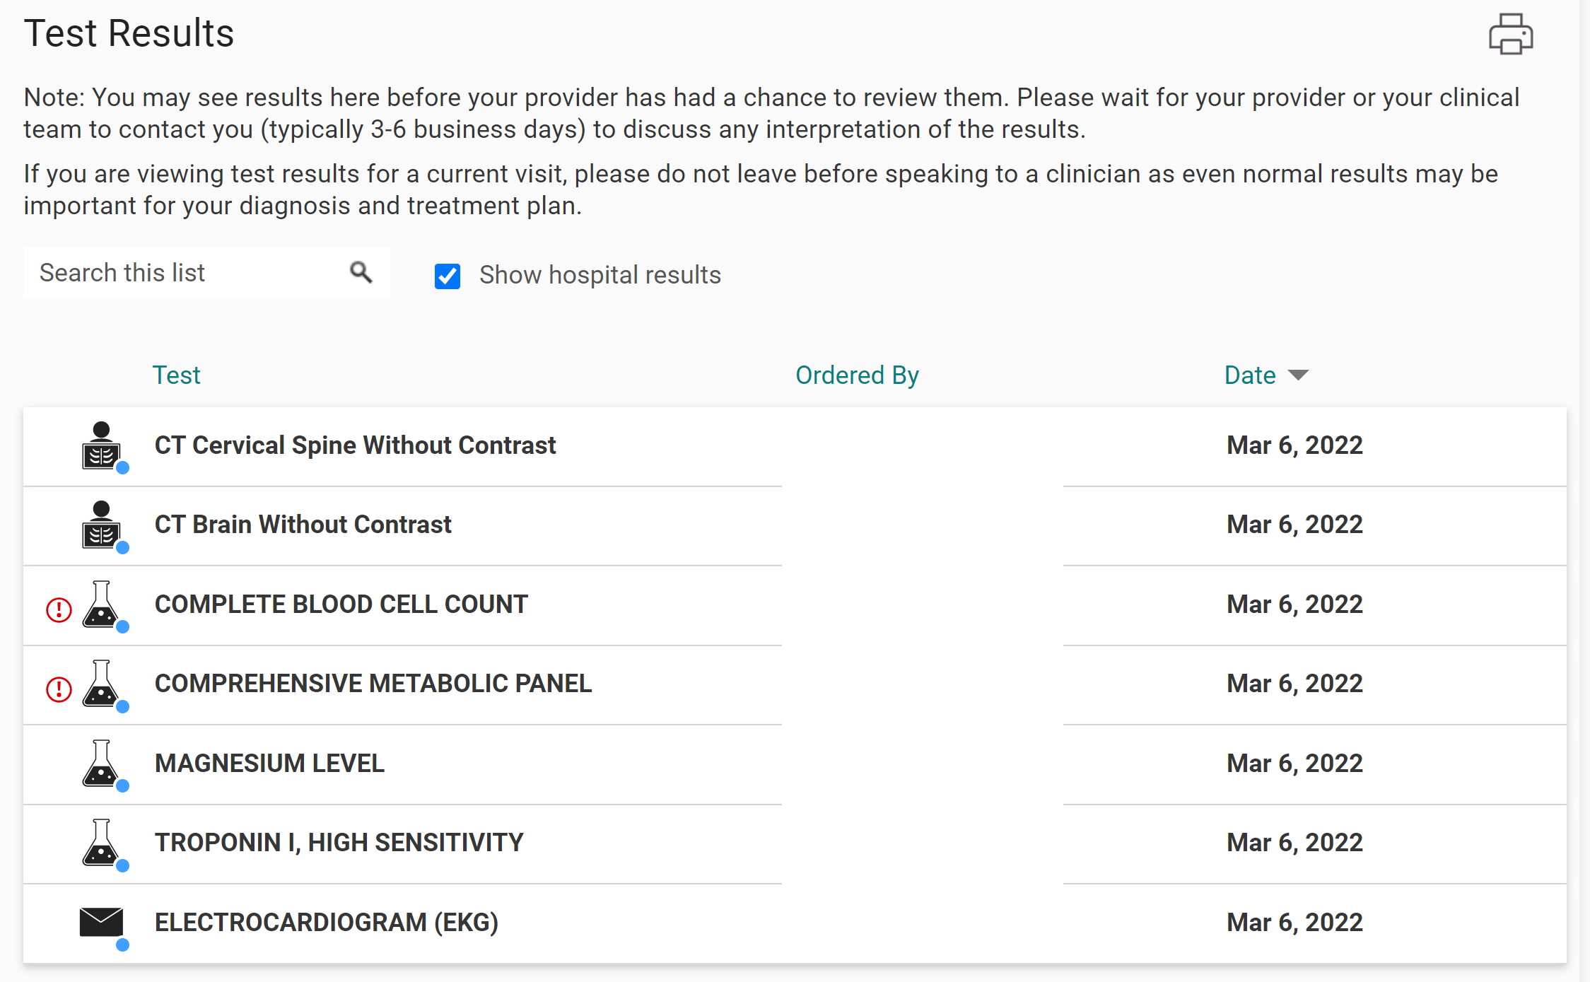Open the ELECTROCARDIOGRAM (EKG) result
The height and width of the screenshot is (982, 1590).
[327, 923]
